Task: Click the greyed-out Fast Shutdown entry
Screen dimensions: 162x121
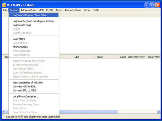Action: tap(34, 55)
